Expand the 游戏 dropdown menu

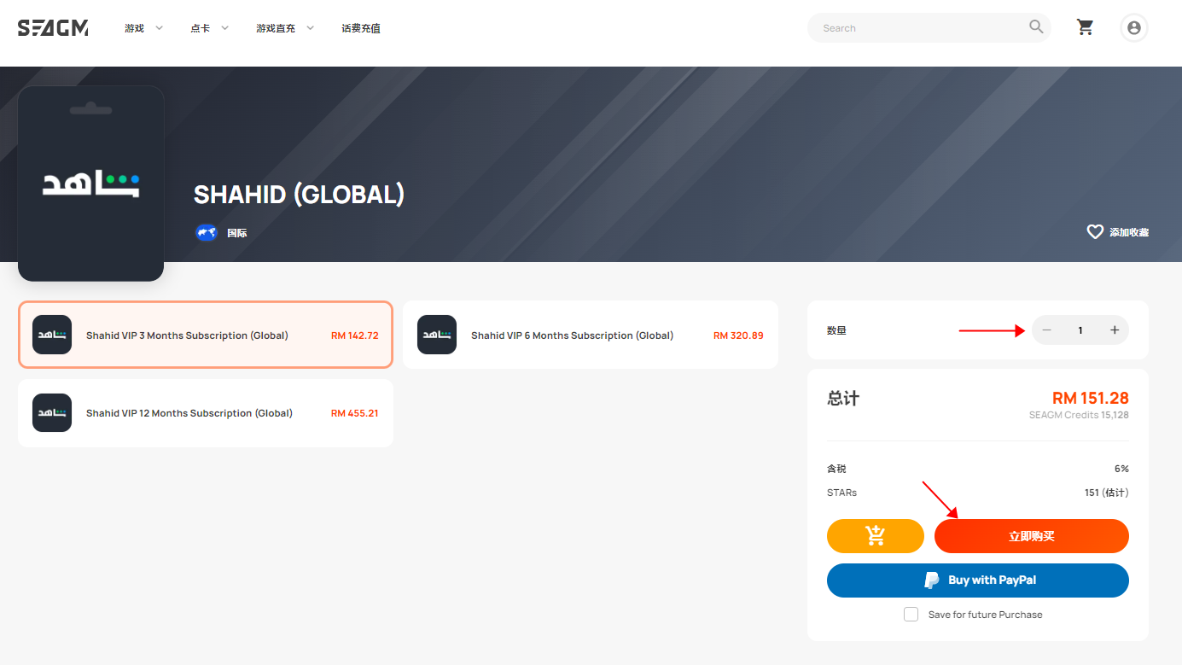click(145, 28)
